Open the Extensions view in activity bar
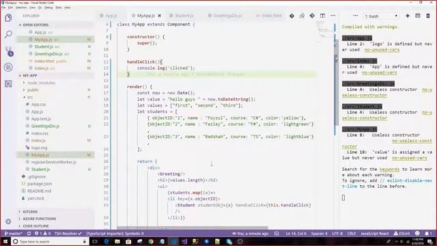This screenshot has width=437, height=246. pyautogui.click(x=8, y=83)
